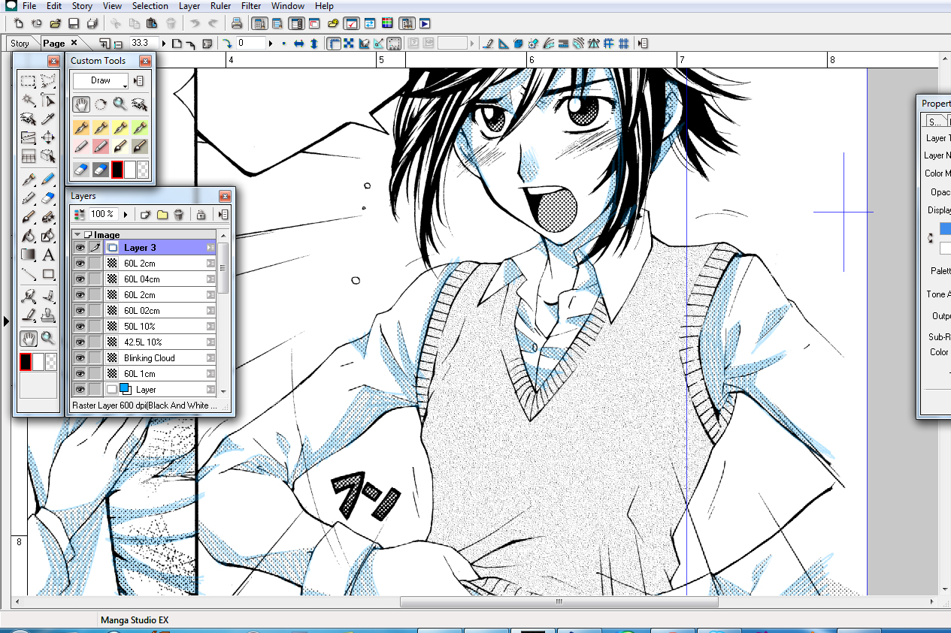Select the Magic Wand tool in the toolbox

point(29,100)
